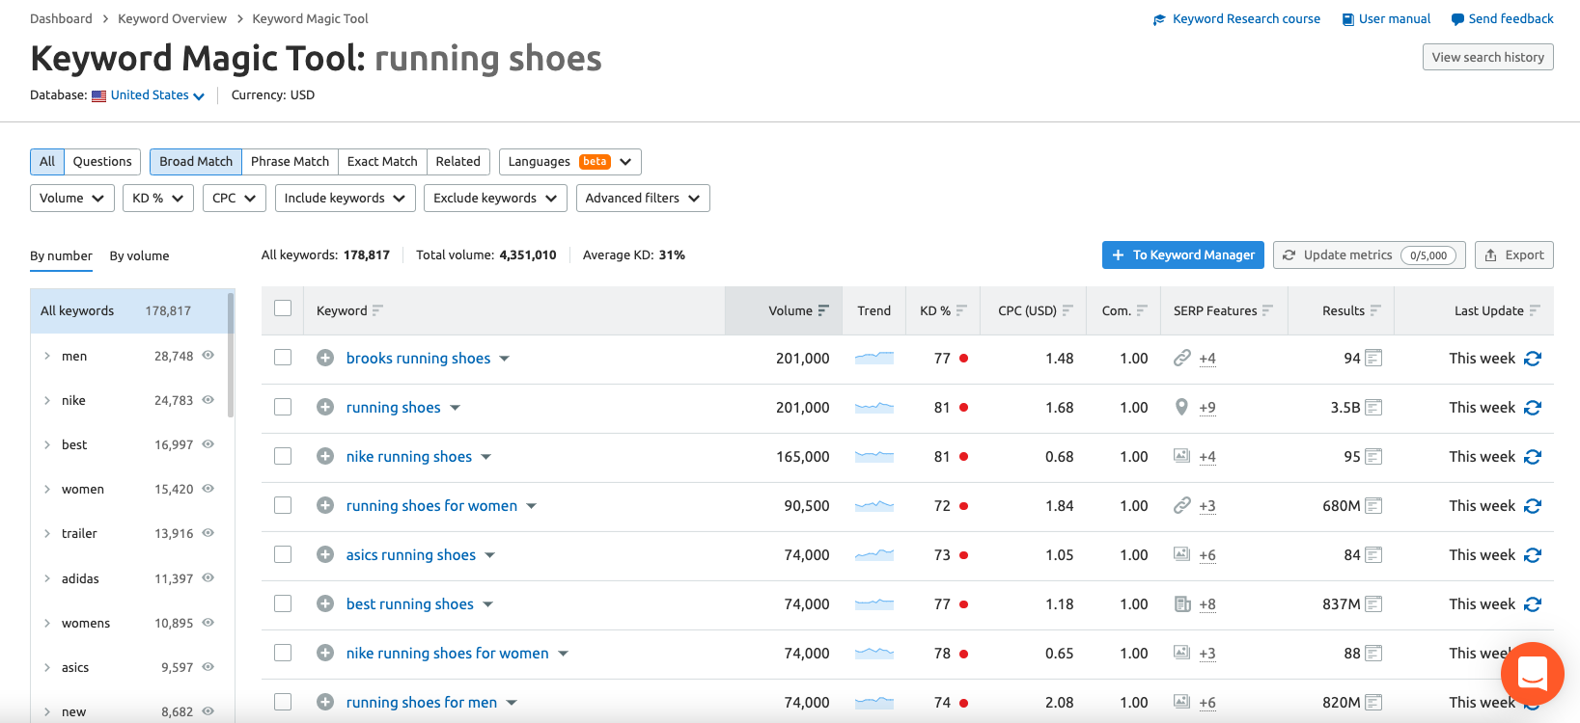The height and width of the screenshot is (723, 1580).
Task: Select the Exact Match tab
Action: coord(382,161)
